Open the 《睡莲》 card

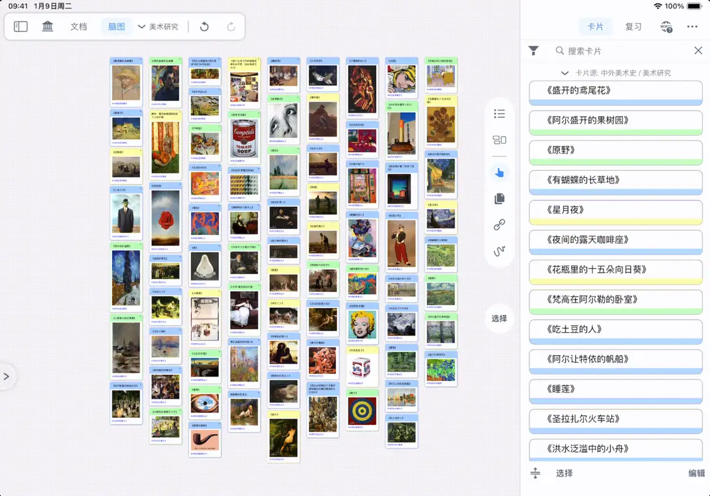tap(616, 391)
